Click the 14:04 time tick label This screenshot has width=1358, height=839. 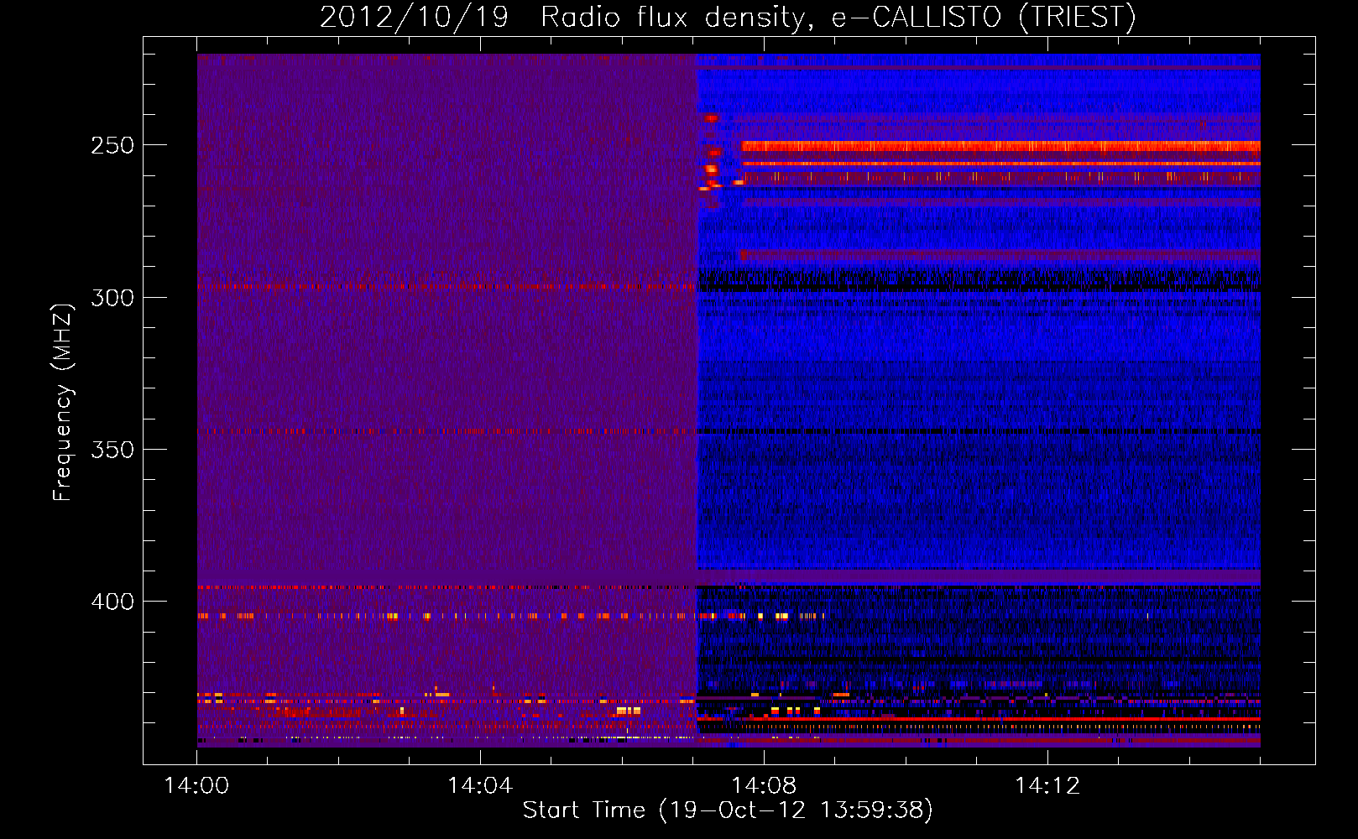click(x=480, y=786)
